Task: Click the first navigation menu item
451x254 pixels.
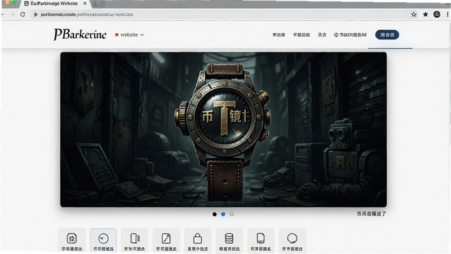Action: click(x=278, y=35)
